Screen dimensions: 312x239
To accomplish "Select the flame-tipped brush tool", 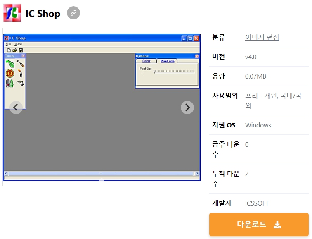I will 20,74.
